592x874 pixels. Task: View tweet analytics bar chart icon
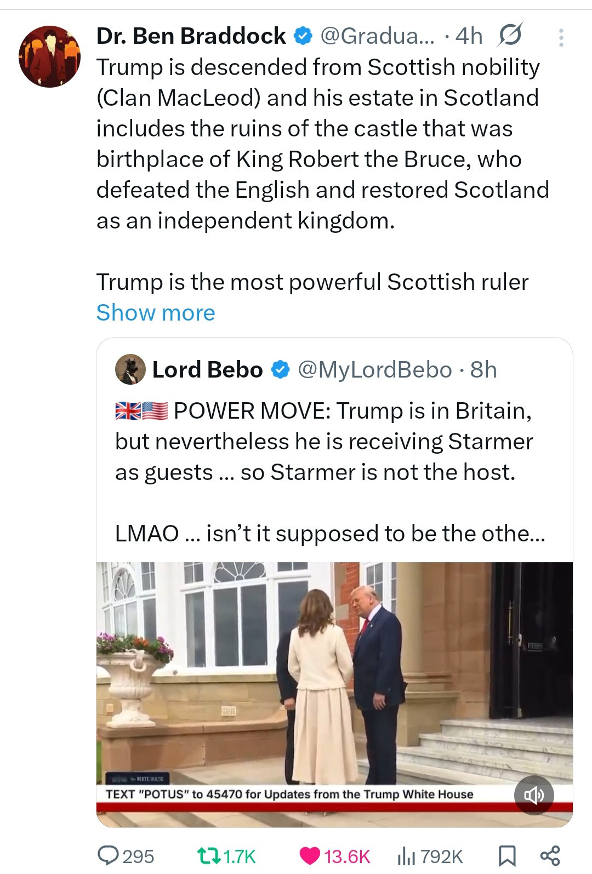(406, 855)
